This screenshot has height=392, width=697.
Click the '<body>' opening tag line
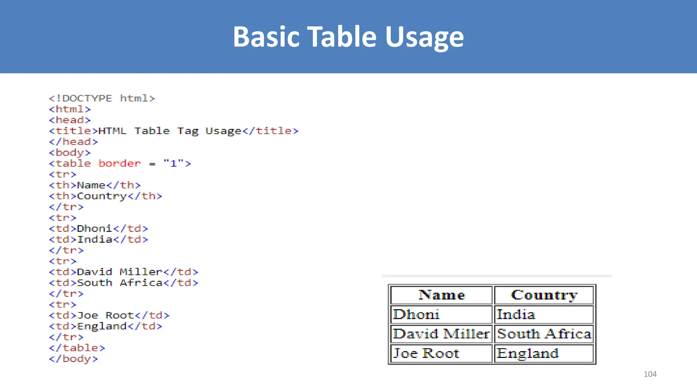(70, 153)
